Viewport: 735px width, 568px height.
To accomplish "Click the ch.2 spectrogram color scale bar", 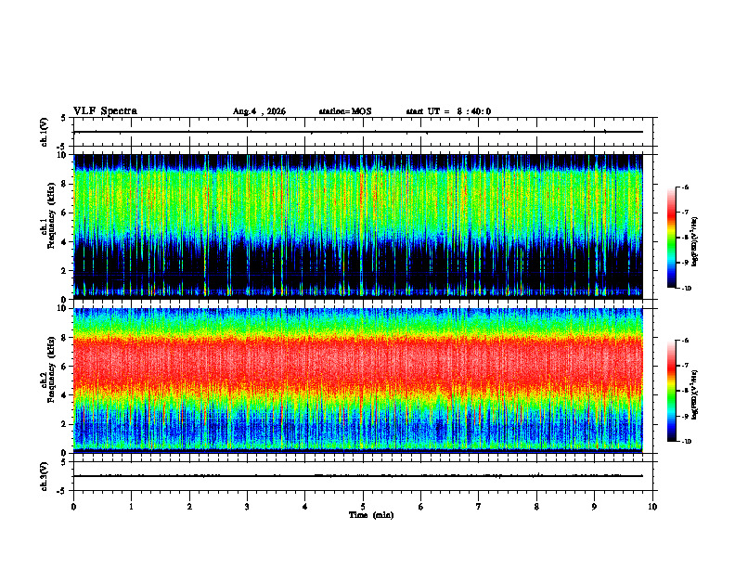I will click(x=671, y=391).
